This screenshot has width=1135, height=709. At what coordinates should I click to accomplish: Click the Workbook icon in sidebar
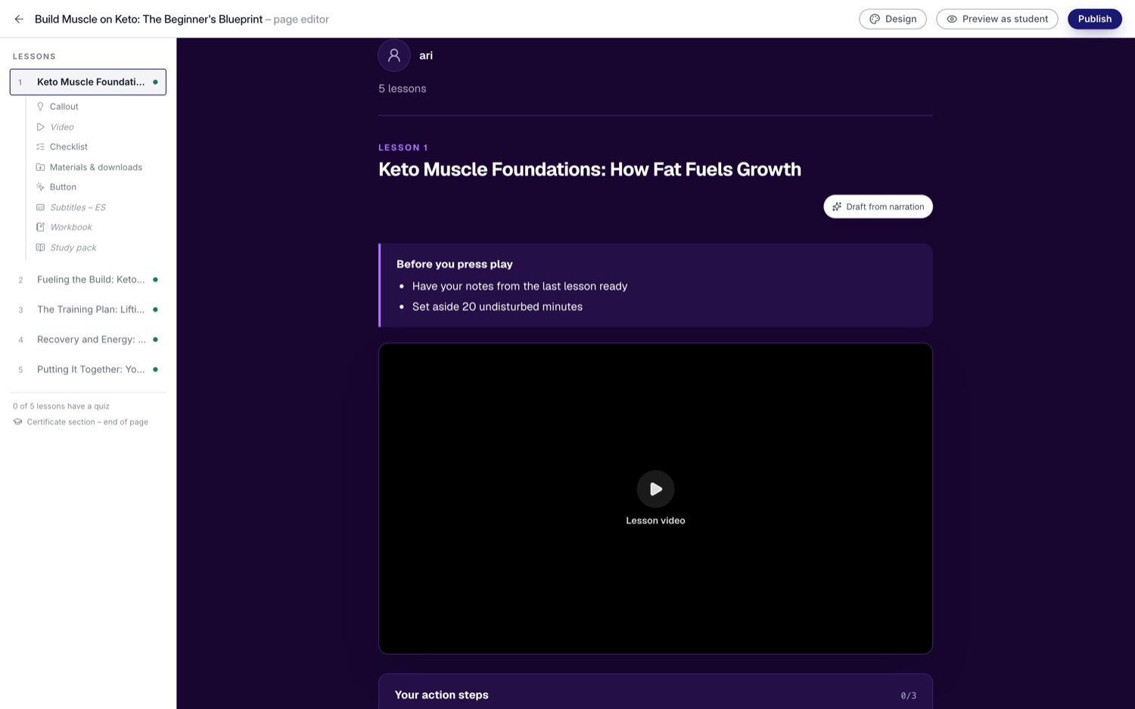coord(40,227)
